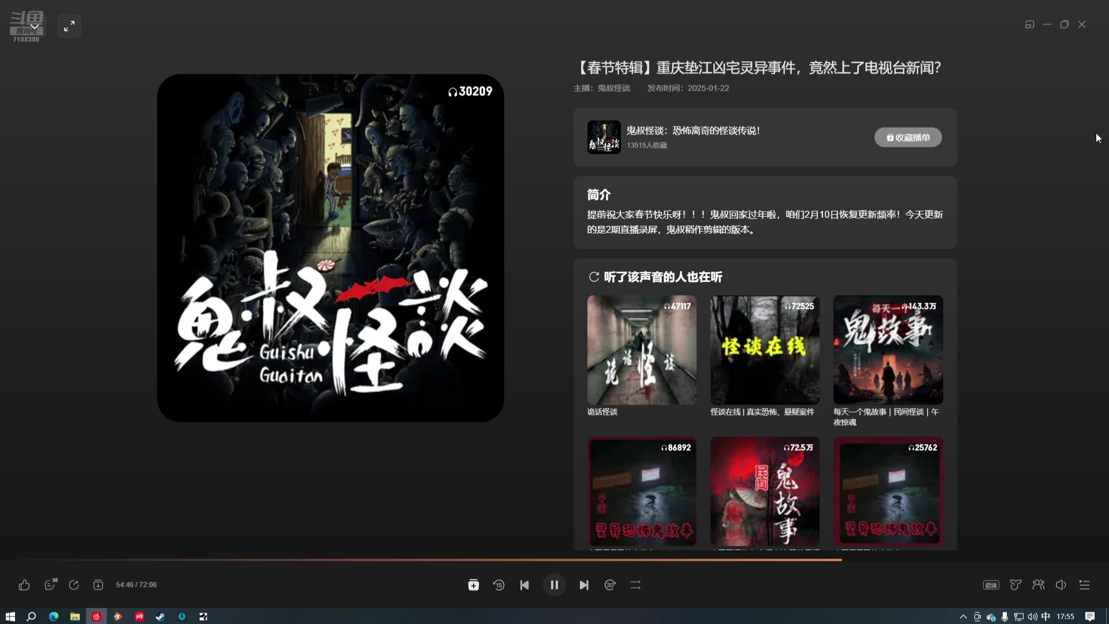The image size is (1109, 624).
Task: Open the microphone tray icon
Action: (1005, 616)
